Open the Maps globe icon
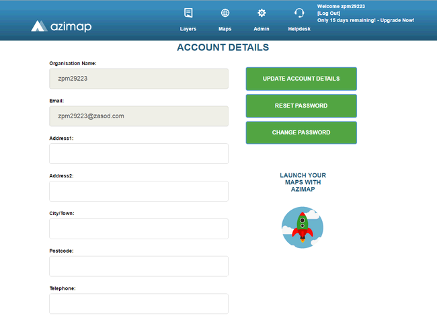 click(225, 13)
